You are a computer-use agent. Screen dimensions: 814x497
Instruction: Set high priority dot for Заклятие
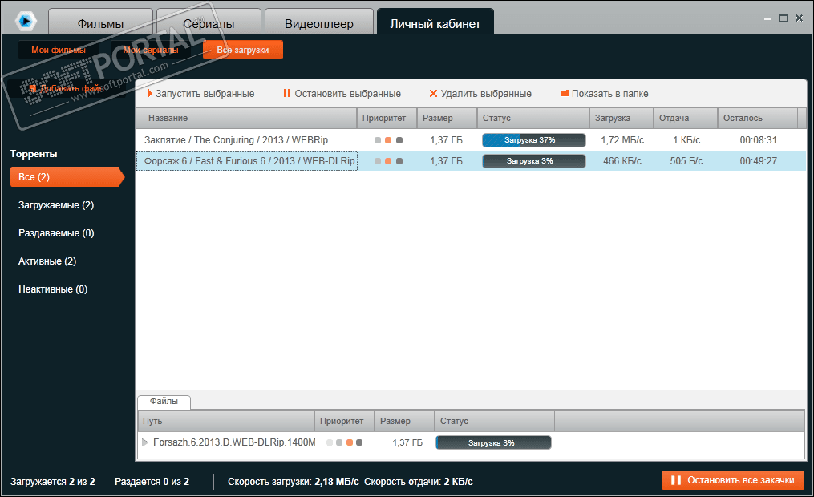pos(399,140)
